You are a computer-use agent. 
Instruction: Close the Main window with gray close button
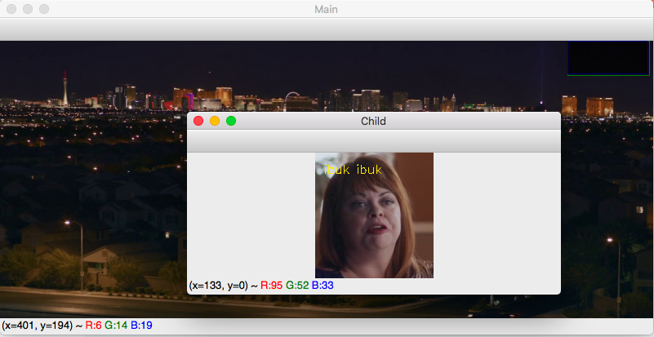tap(11, 9)
